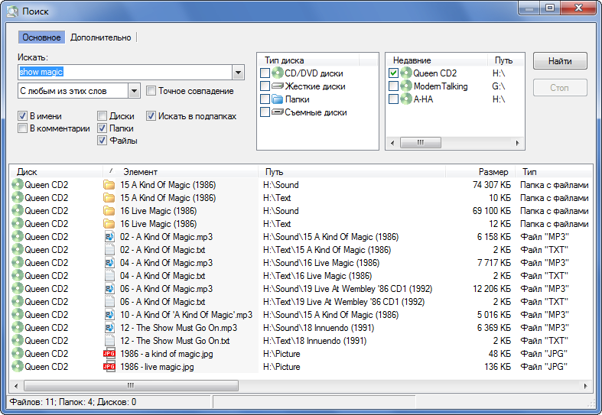602x415 pixels.
Task: Open the search text history dropdown
Action: click(238, 73)
